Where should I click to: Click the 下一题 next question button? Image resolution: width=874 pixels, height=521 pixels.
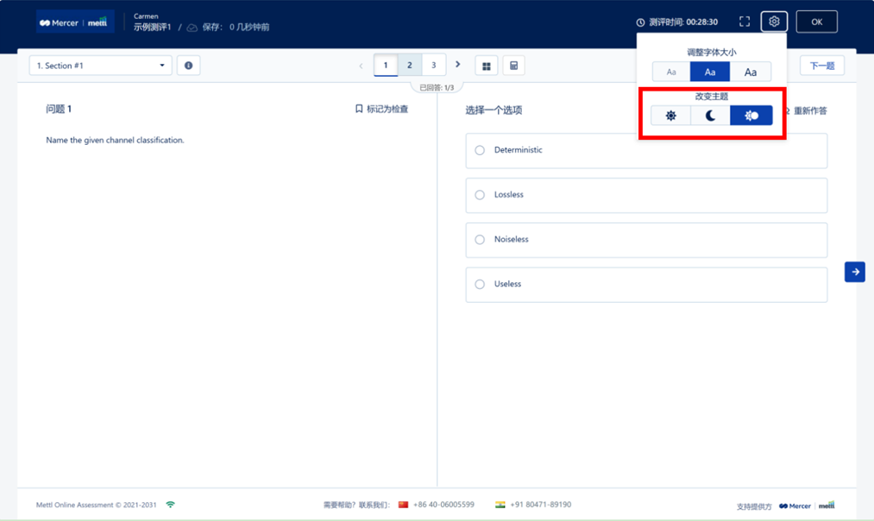click(x=821, y=66)
